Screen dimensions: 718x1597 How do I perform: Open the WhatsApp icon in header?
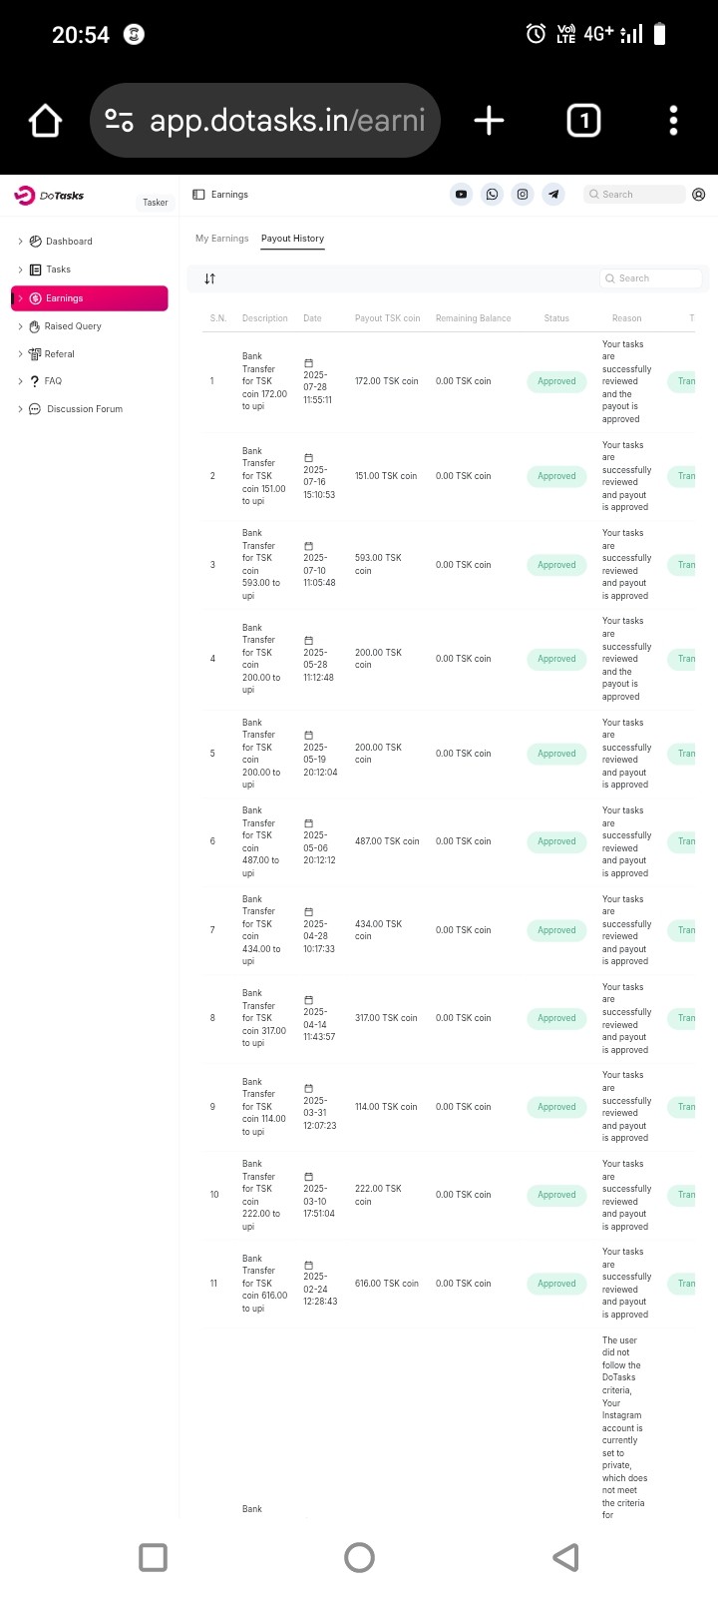tap(492, 195)
